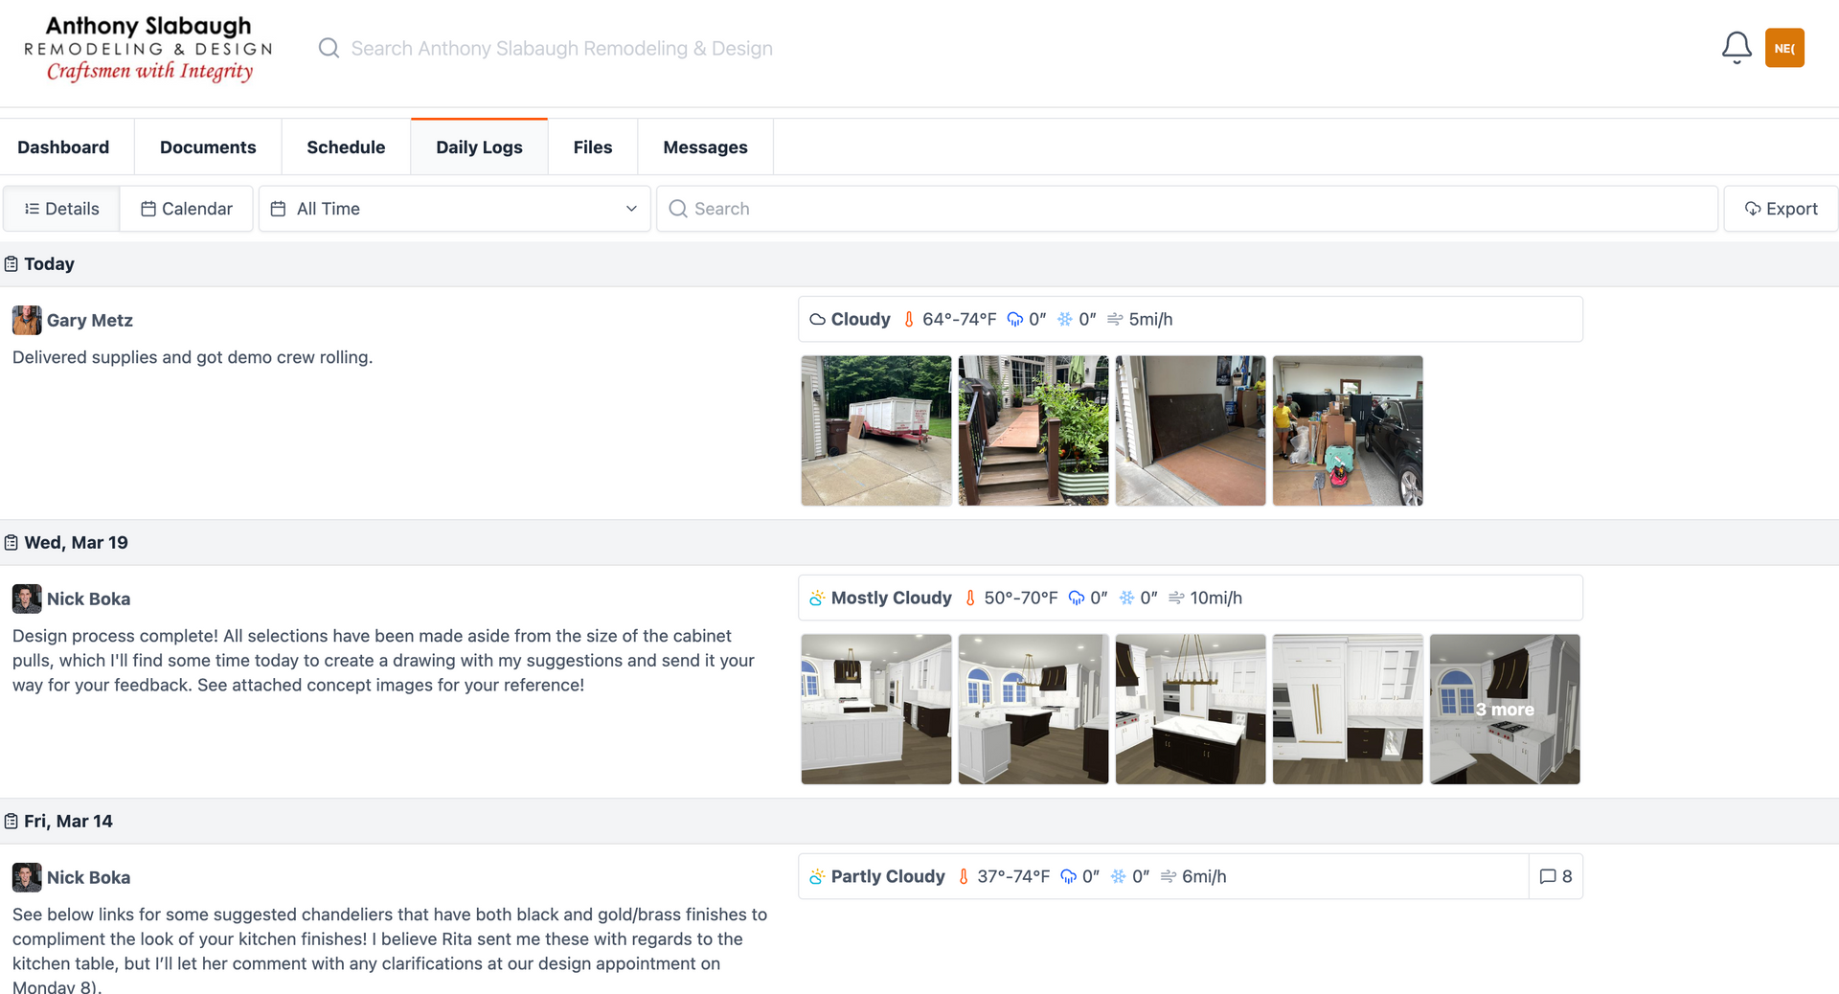Click the thermometer icon for 50°-70°F
Viewport: 1839px width, 994px height.
click(970, 599)
